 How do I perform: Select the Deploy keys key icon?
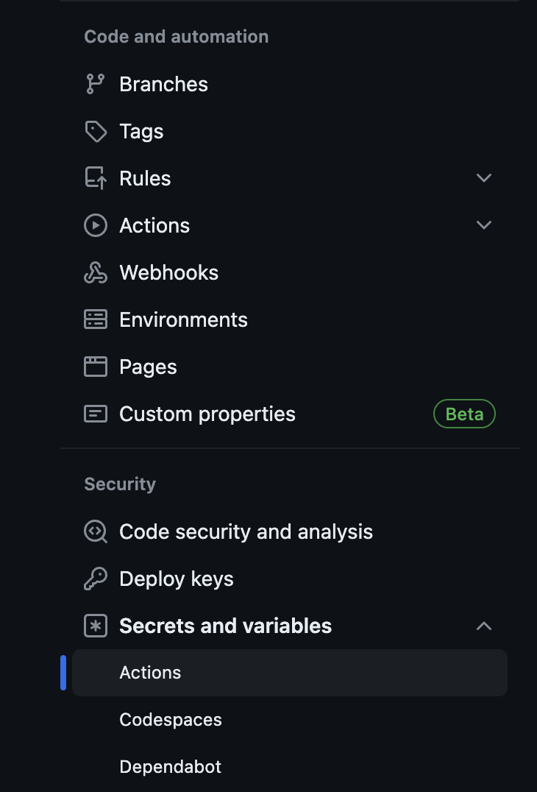tap(96, 579)
